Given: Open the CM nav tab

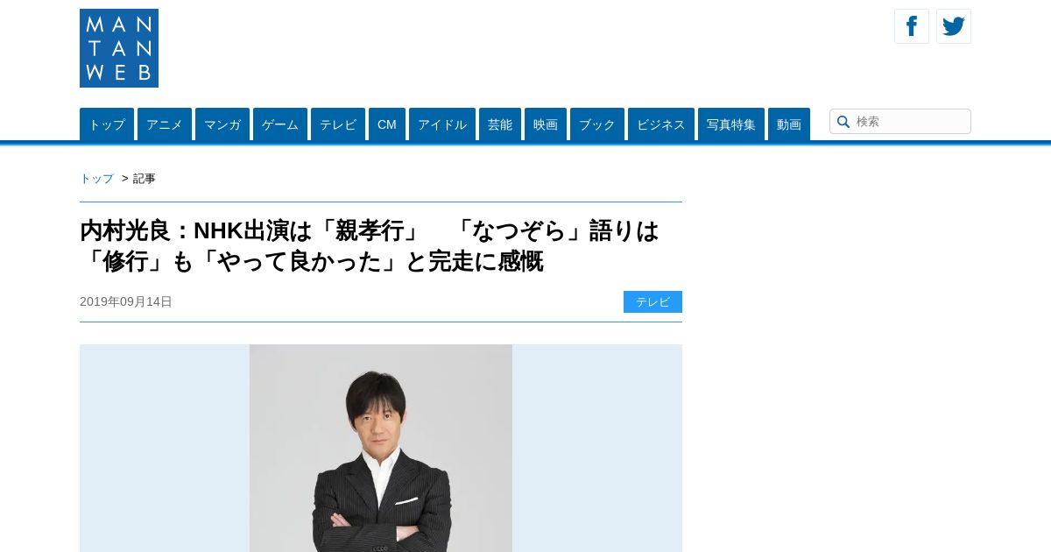Looking at the screenshot, I should point(387,124).
